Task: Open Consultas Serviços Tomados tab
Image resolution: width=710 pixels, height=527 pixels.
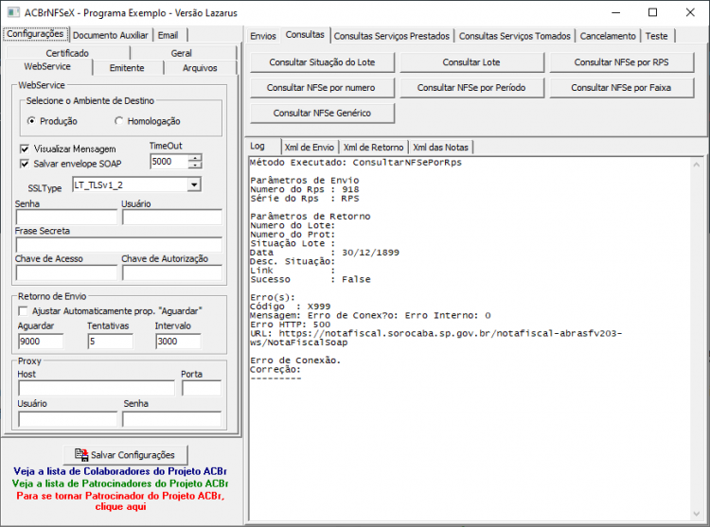Action: click(515, 36)
